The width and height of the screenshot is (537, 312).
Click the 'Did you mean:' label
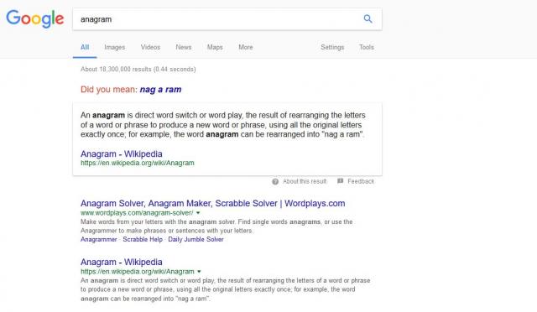(x=109, y=90)
